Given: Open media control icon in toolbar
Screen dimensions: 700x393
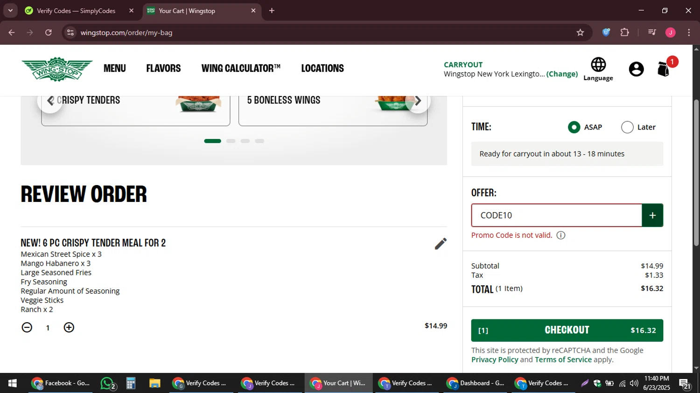Looking at the screenshot, I should click(652, 33).
